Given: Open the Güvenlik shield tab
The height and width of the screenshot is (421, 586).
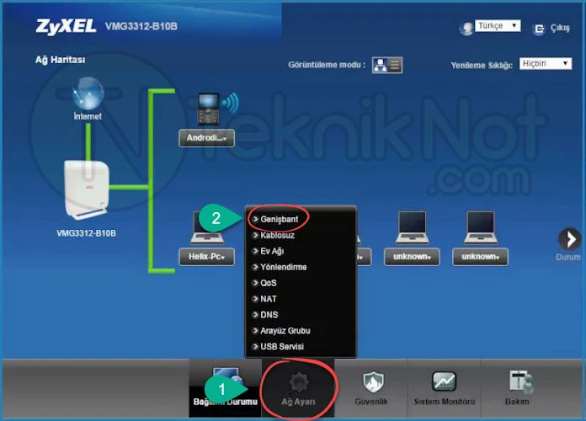Looking at the screenshot, I should point(371,388).
